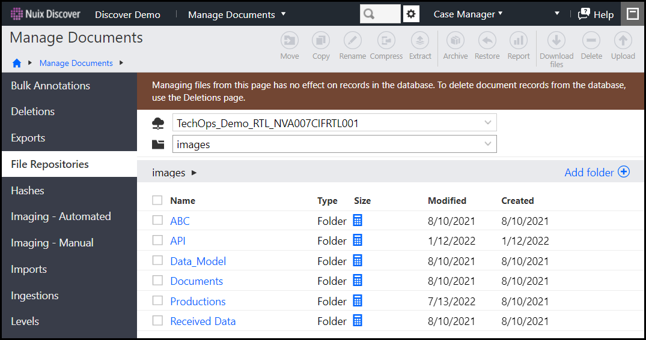The image size is (646, 340).
Task: Click the Rename toolbar icon
Action: (353, 41)
